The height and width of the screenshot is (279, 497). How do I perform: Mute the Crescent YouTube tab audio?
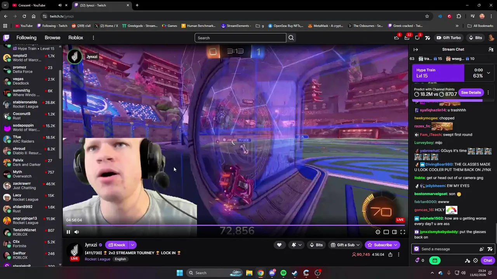click(60, 5)
